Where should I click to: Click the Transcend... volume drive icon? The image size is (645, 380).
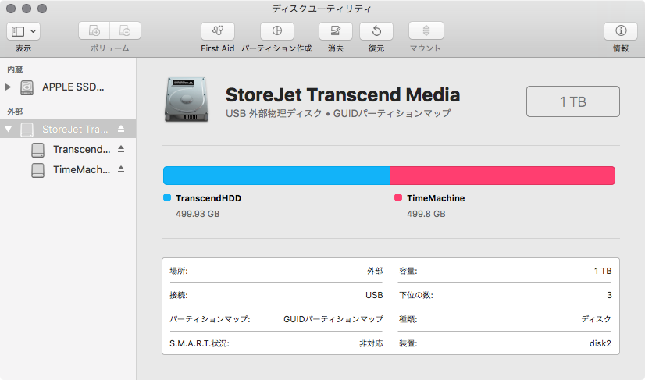pyautogui.click(x=37, y=150)
